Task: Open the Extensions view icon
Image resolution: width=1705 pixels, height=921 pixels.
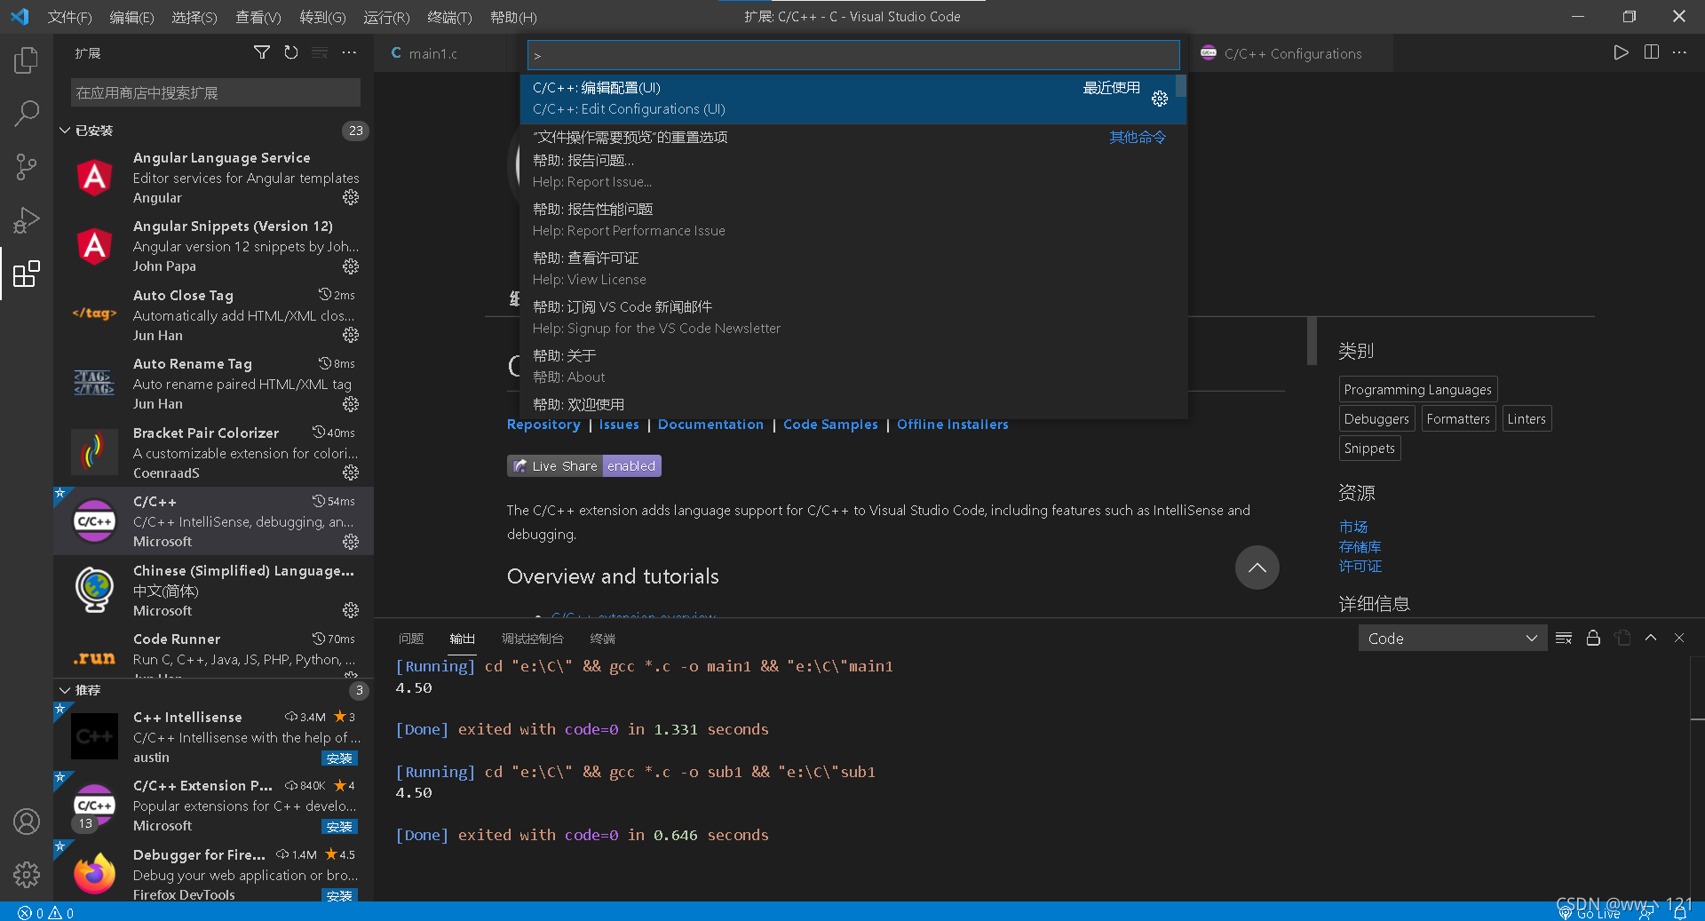Action: pyautogui.click(x=27, y=274)
